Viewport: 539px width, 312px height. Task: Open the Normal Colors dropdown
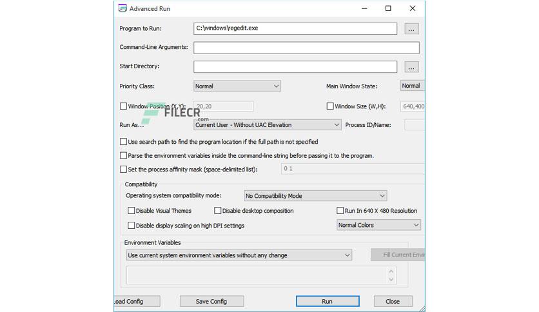coord(378,225)
